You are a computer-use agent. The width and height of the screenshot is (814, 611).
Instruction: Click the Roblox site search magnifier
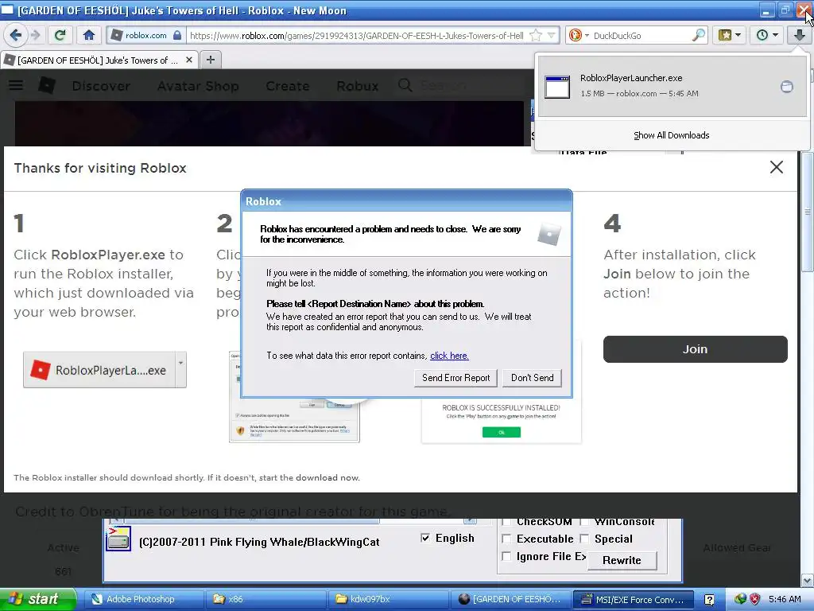click(405, 84)
